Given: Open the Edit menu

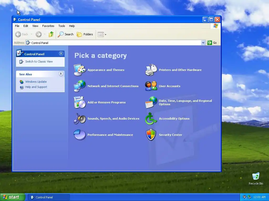Looking at the screenshot, I should click(x=26, y=26).
